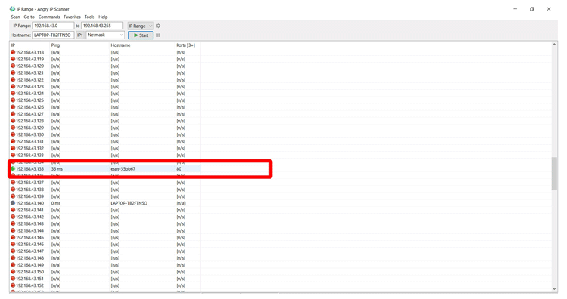Open the Go to menu
The width and height of the screenshot is (567, 299).
29,17
